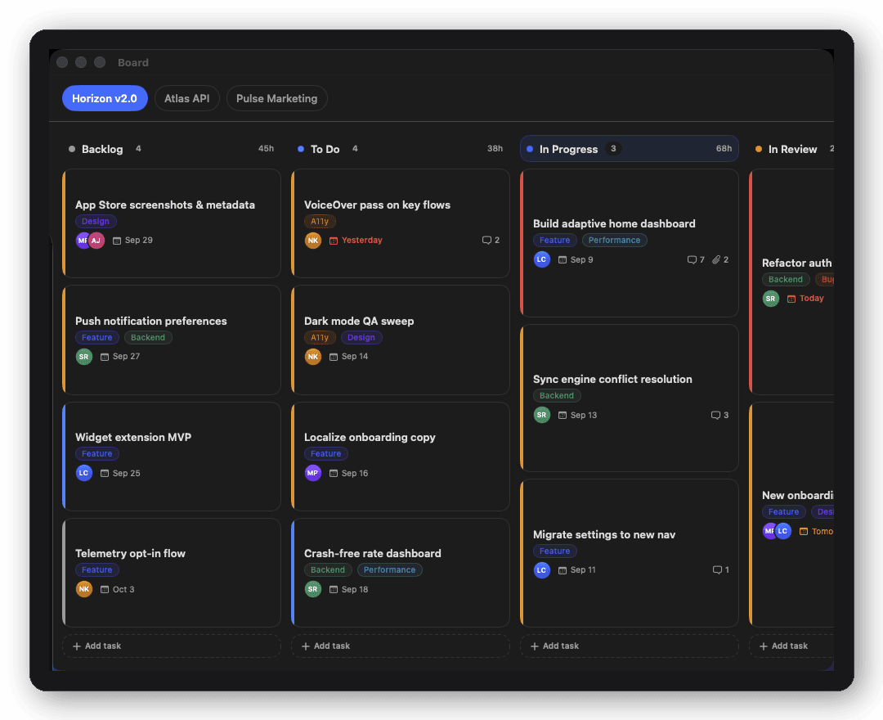
Task: Open Localize onboarding copy card
Action: [x=400, y=456]
